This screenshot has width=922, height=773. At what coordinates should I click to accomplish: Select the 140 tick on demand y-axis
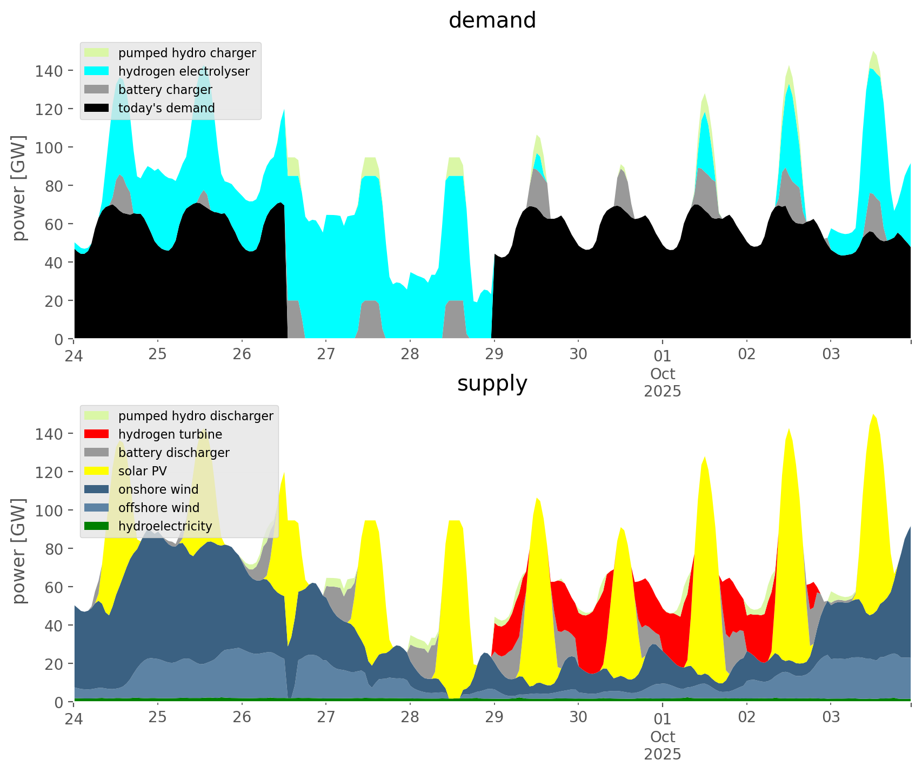tap(48, 71)
